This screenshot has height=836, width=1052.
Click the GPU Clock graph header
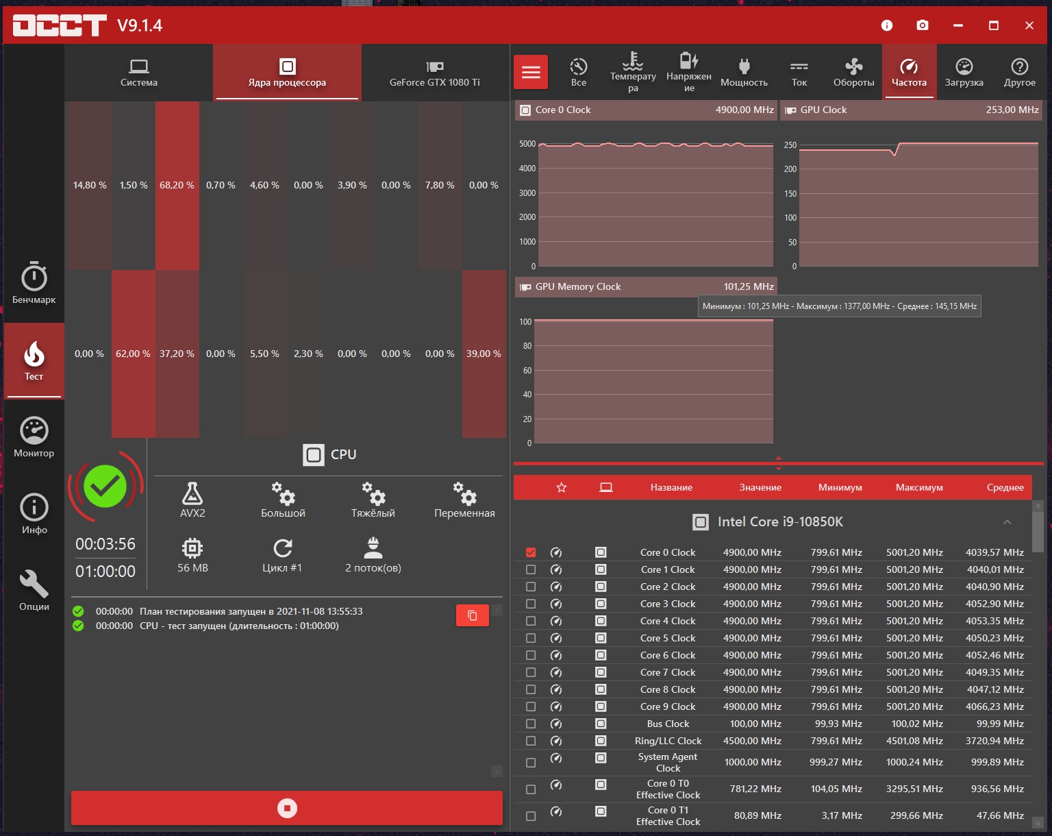[x=911, y=110]
